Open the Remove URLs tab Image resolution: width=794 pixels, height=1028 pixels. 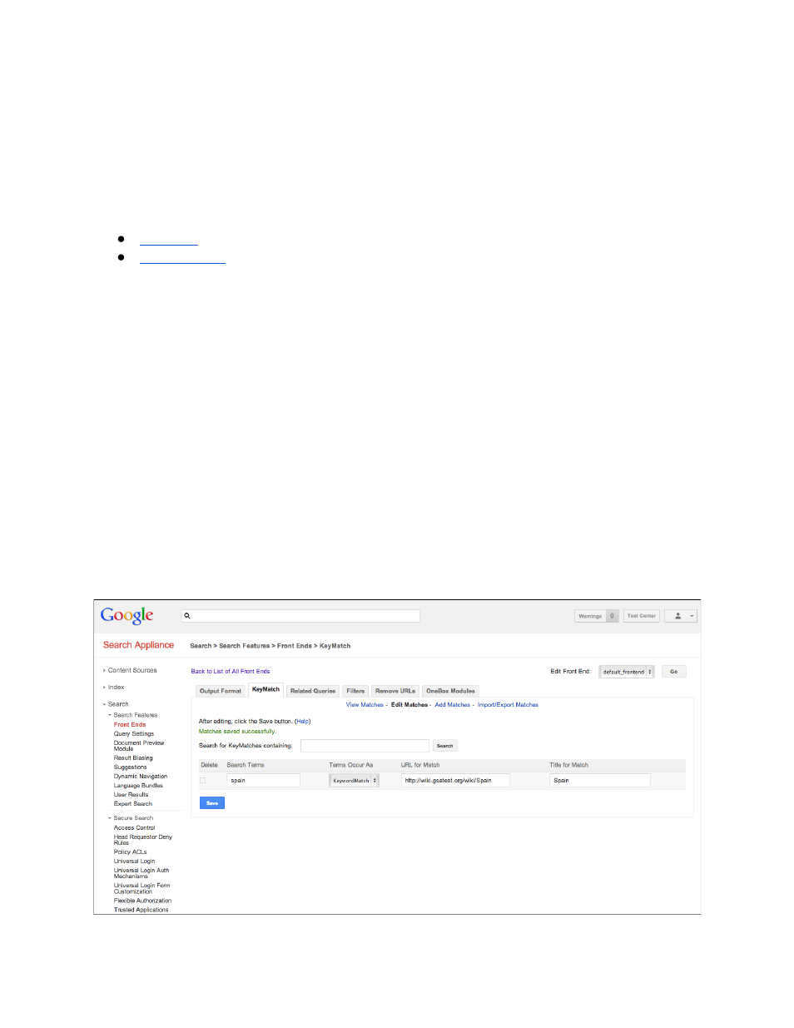point(395,691)
